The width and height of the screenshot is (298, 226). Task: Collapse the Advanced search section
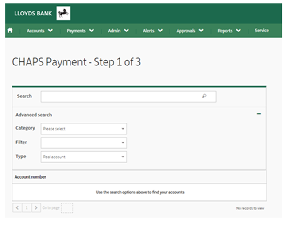[x=259, y=114]
